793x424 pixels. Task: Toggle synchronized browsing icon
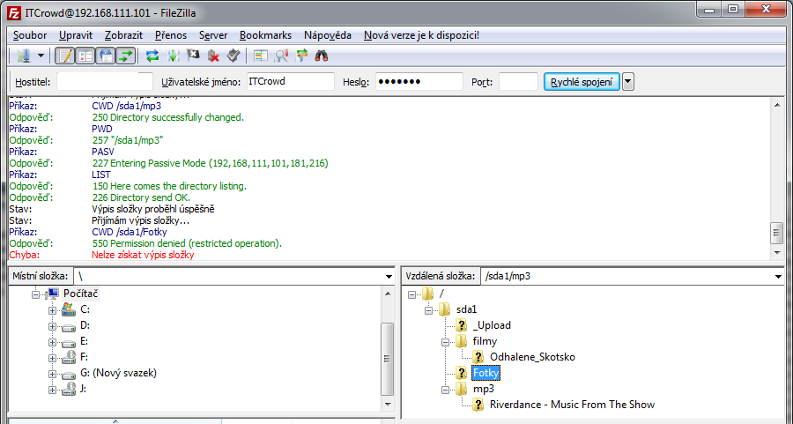pos(302,56)
